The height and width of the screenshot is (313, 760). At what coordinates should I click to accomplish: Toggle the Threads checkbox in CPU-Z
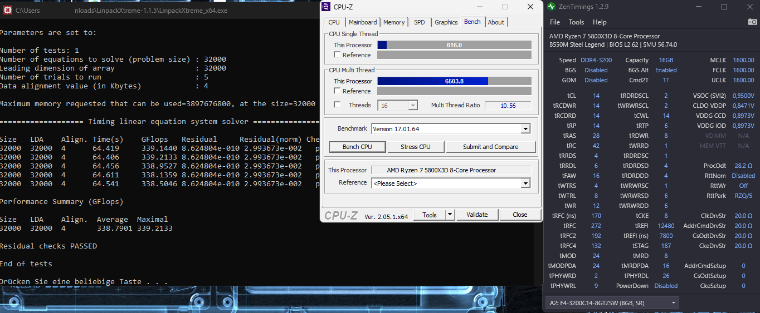pyautogui.click(x=337, y=105)
